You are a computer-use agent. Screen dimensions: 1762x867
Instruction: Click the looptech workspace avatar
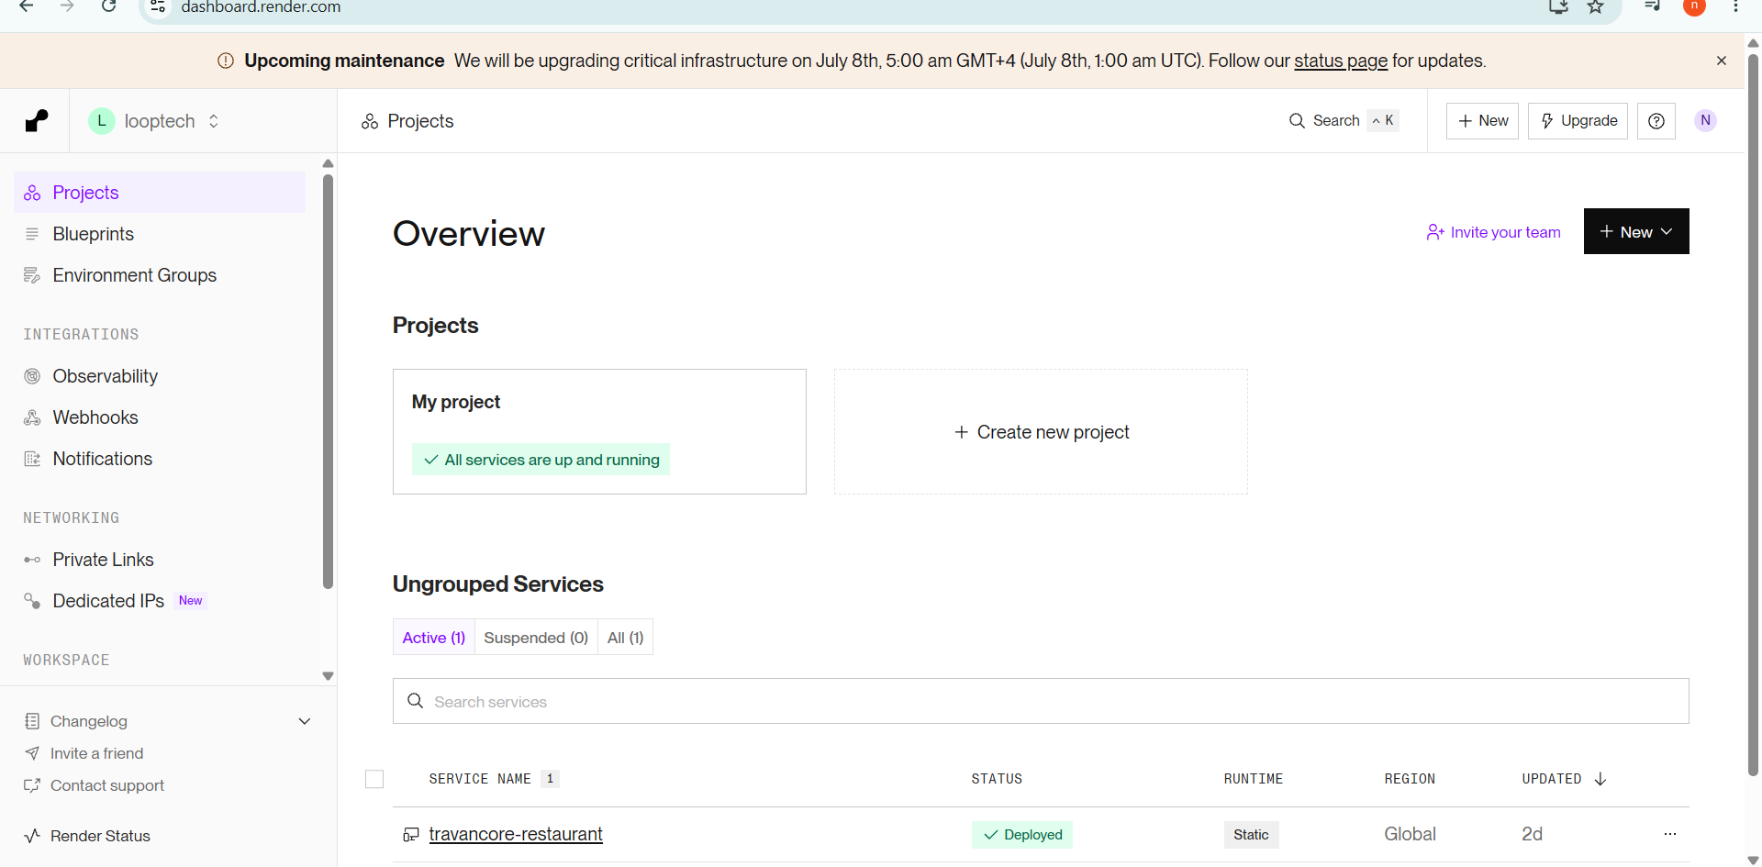pos(101,121)
